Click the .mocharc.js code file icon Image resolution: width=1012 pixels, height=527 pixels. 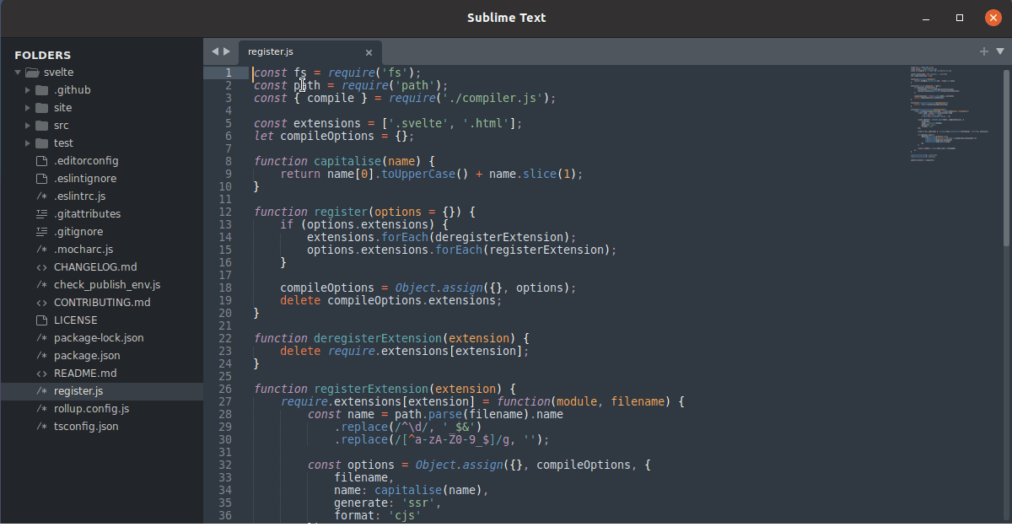(42, 250)
